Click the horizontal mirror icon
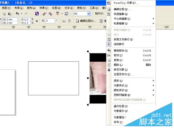Image resolution: width=174 pixels, height=128 pixels. tap(64, 21)
